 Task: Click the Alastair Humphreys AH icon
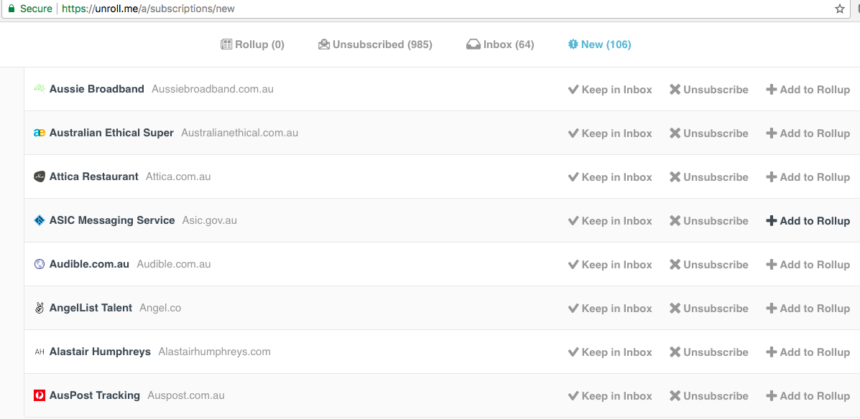click(40, 352)
